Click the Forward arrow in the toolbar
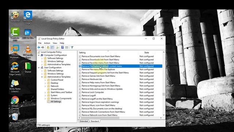 pos(43,47)
